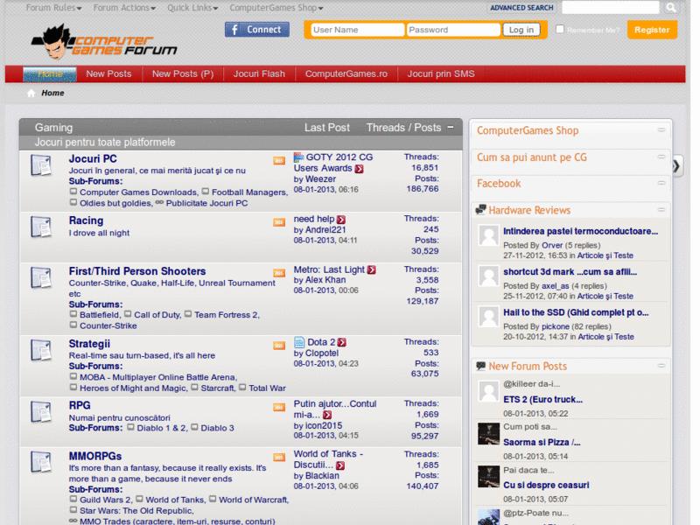The width and height of the screenshot is (700, 525).
Task: Go to last post arrow for GOTY 2012
Action: point(360,169)
